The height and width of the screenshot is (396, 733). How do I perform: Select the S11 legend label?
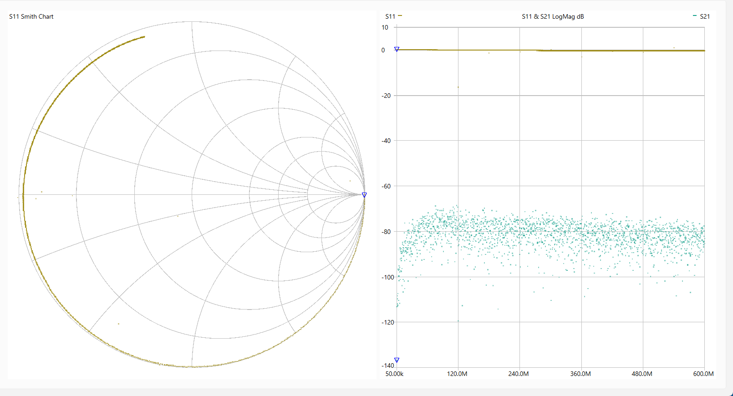(x=390, y=16)
